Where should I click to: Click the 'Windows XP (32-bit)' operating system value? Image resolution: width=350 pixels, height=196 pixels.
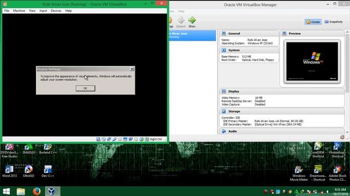pyautogui.click(x=260, y=44)
